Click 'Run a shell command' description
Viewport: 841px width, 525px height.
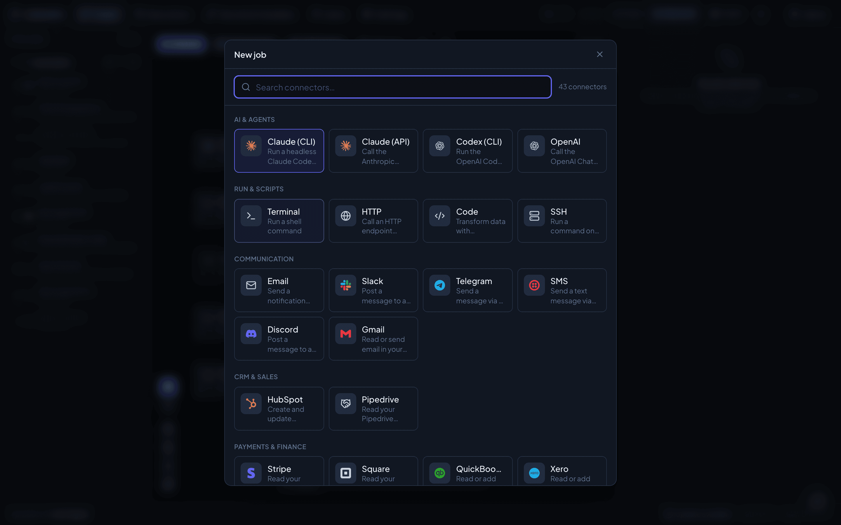284,226
